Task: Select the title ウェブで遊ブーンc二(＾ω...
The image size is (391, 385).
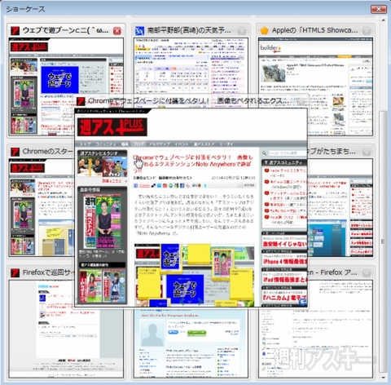Action: 65,30
